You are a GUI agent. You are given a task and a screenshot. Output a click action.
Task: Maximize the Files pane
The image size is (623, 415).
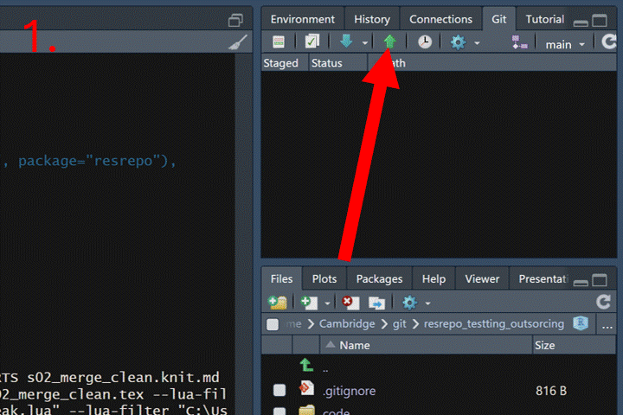pyautogui.click(x=600, y=280)
